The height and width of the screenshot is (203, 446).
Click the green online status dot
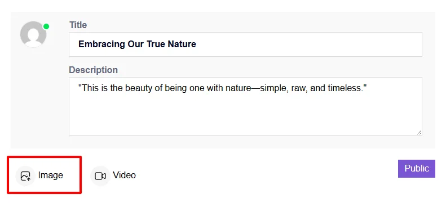click(x=46, y=26)
